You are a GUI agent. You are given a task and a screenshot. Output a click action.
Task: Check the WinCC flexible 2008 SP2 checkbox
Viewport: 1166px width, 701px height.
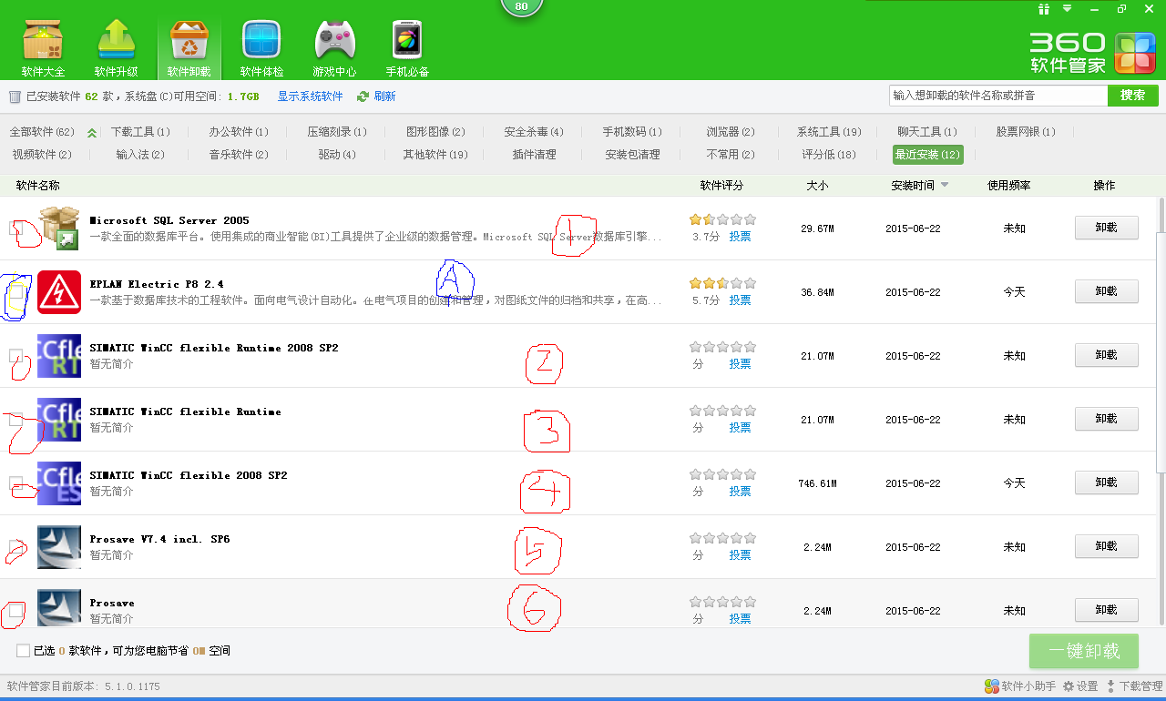(x=16, y=483)
